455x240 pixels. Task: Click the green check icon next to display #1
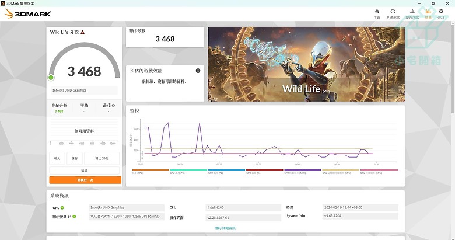(74, 217)
